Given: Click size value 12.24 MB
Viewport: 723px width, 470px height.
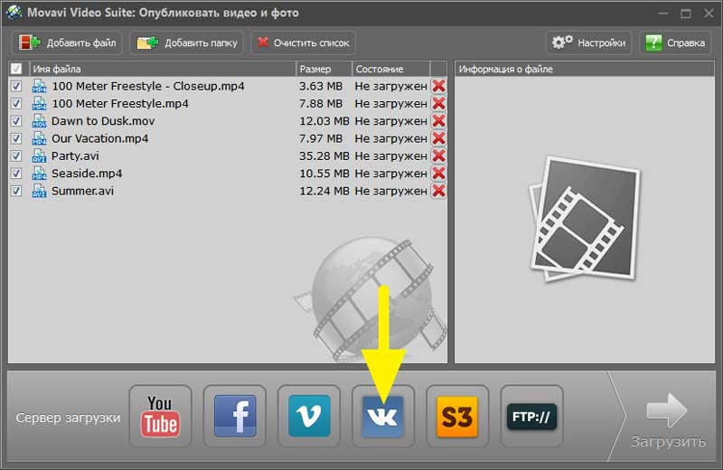Looking at the screenshot, I should pos(324,191).
